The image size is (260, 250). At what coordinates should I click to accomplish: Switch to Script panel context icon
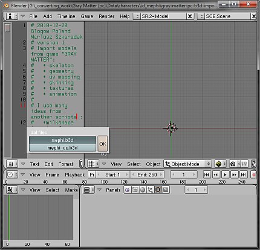pyautogui.click(x=135, y=190)
